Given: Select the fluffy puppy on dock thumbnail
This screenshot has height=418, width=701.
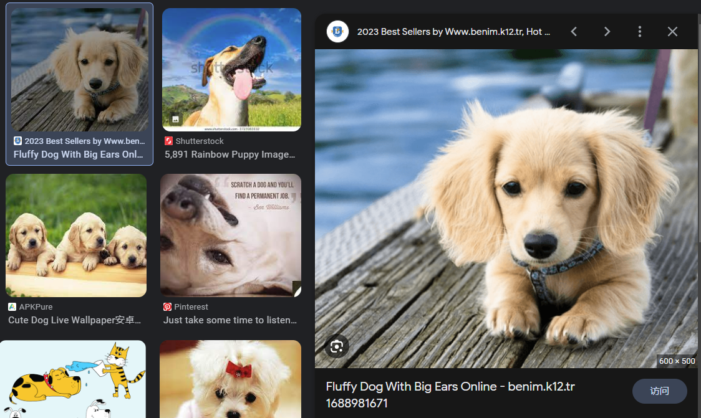Looking at the screenshot, I should click(80, 70).
